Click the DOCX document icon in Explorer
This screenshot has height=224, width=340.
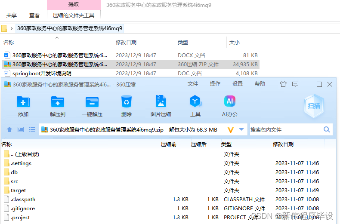[6, 55]
